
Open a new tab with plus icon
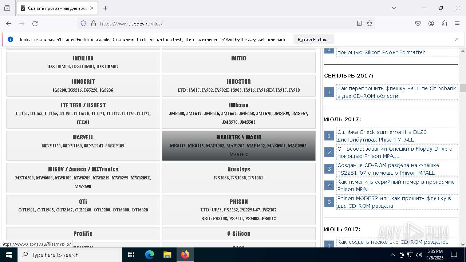click(x=105, y=8)
